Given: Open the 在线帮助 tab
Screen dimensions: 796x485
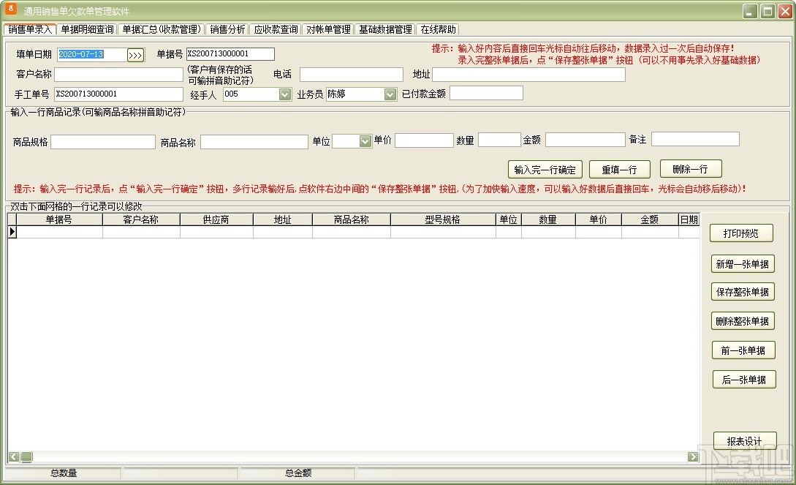Looking at the screenshot, I should click(436, 29).
